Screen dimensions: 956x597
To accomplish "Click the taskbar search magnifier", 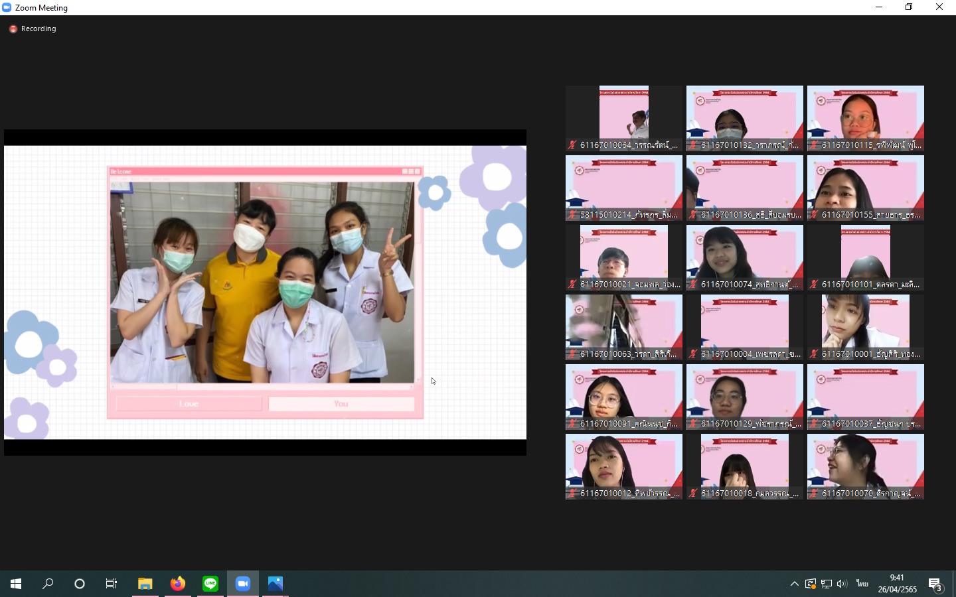I will [x=48, y=584].
